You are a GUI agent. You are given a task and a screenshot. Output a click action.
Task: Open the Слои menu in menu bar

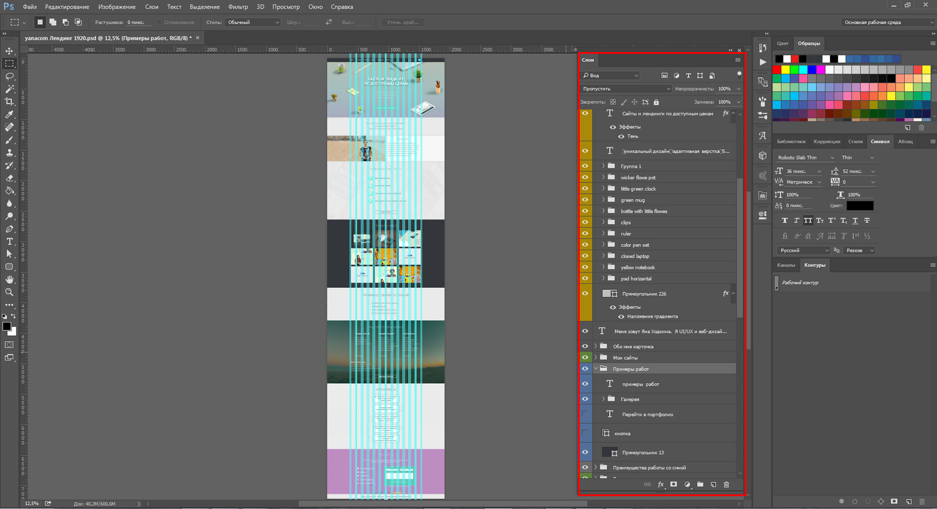(152, 7)
